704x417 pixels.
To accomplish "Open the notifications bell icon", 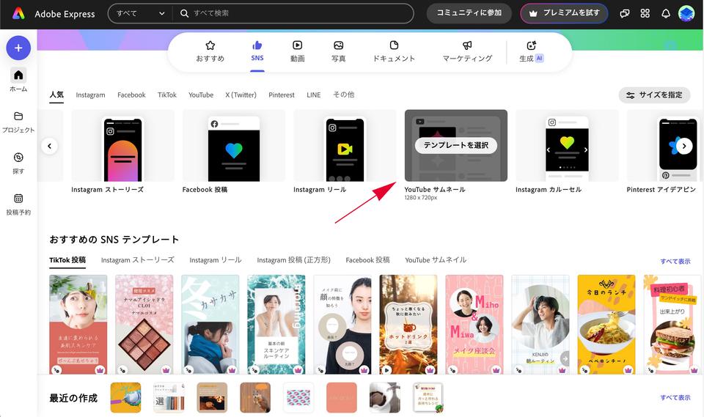I will 666,13.
